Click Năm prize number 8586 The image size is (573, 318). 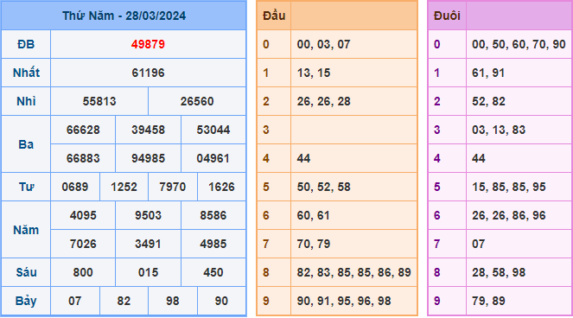click(x=213, y=215)
